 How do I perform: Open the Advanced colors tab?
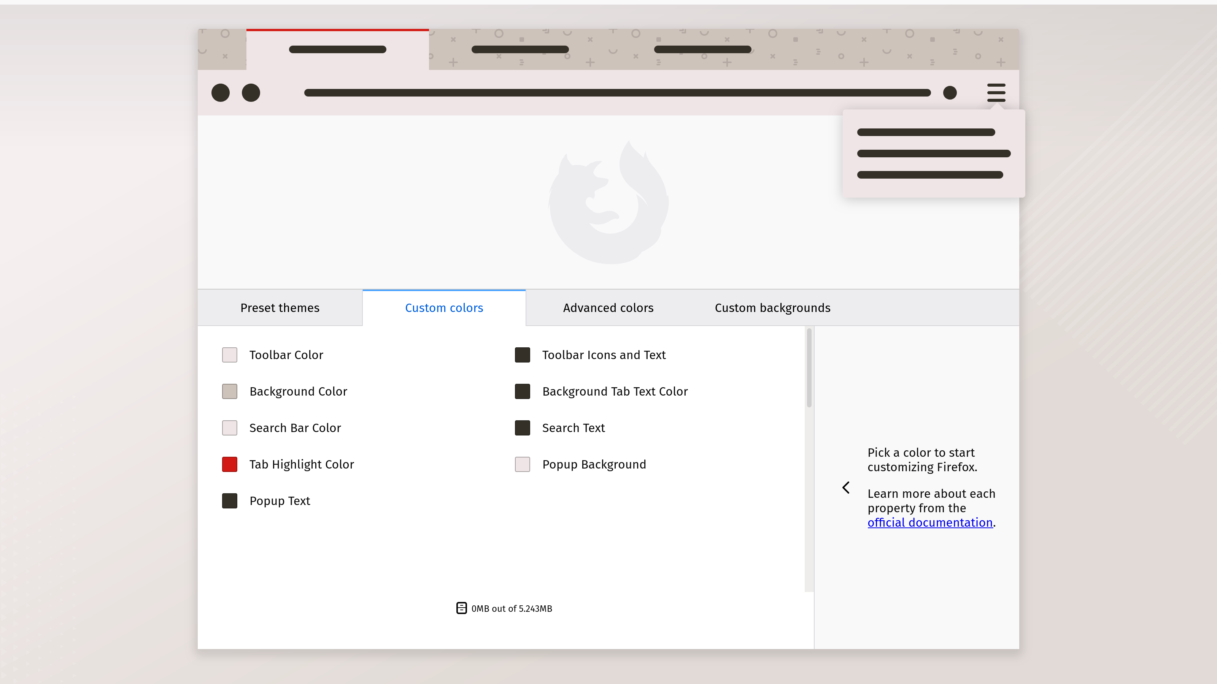click(608, 308)
